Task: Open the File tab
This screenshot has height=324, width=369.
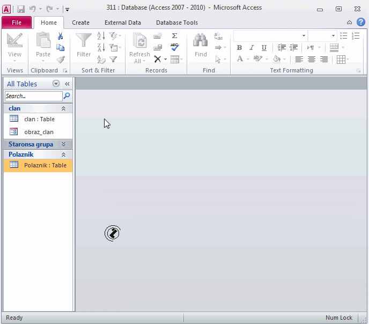Action: click(17, 23)
